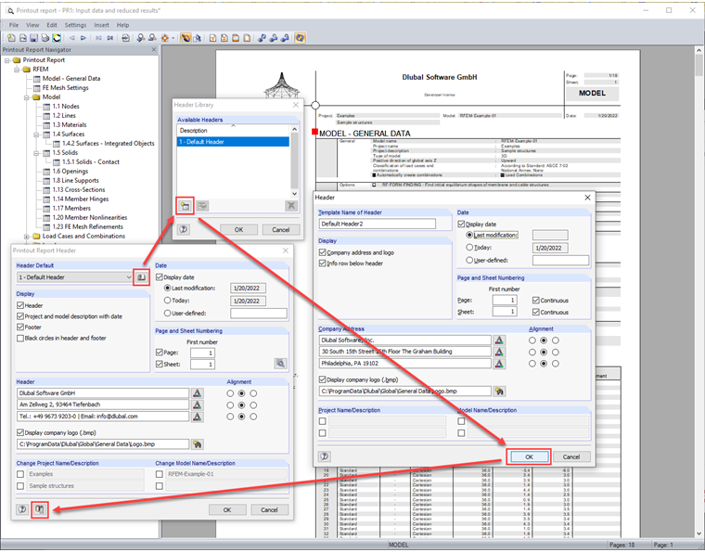Image resolution: width=705 pixels, height=552 pixels.
Task: Collapse the 'RFEM' tree node
Action: pyautogui.click(x=17, y=70)
